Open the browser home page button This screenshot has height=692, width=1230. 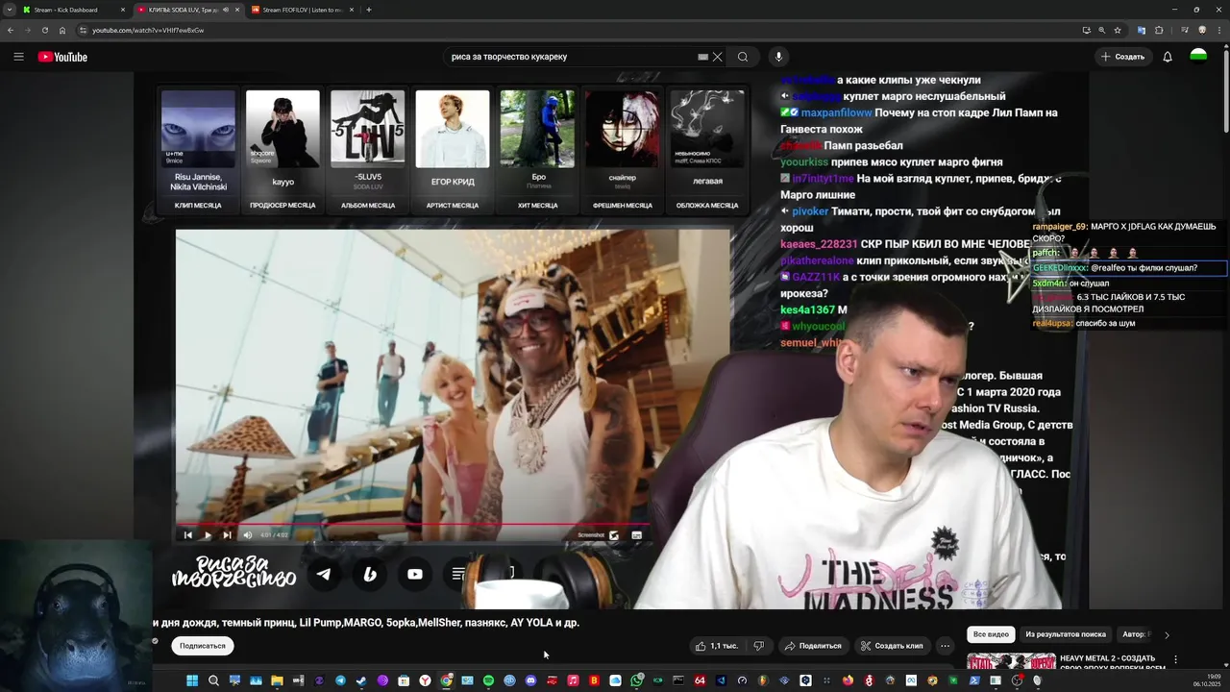(x=62, y=30)
